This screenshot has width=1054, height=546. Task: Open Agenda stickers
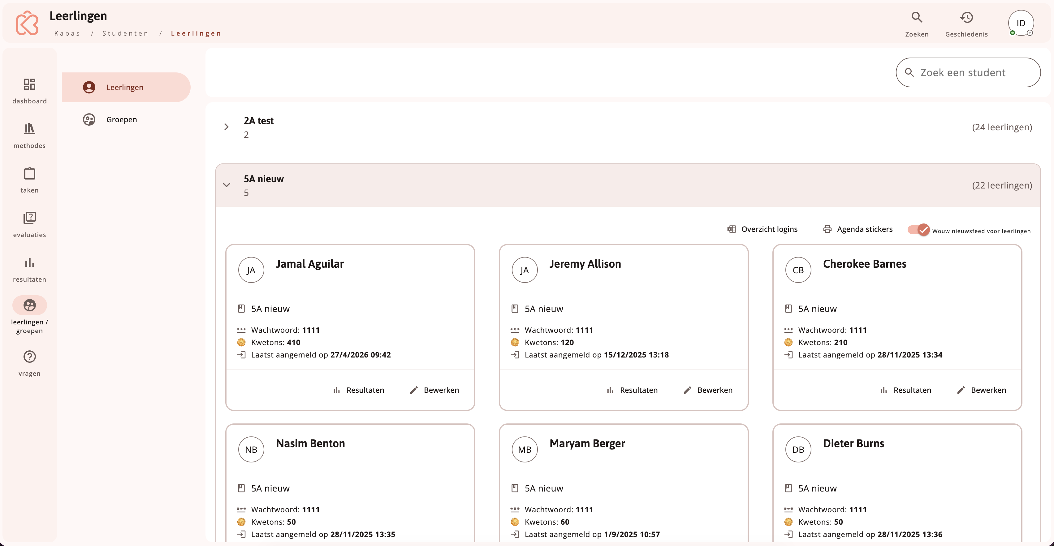[x=857, y=229]
